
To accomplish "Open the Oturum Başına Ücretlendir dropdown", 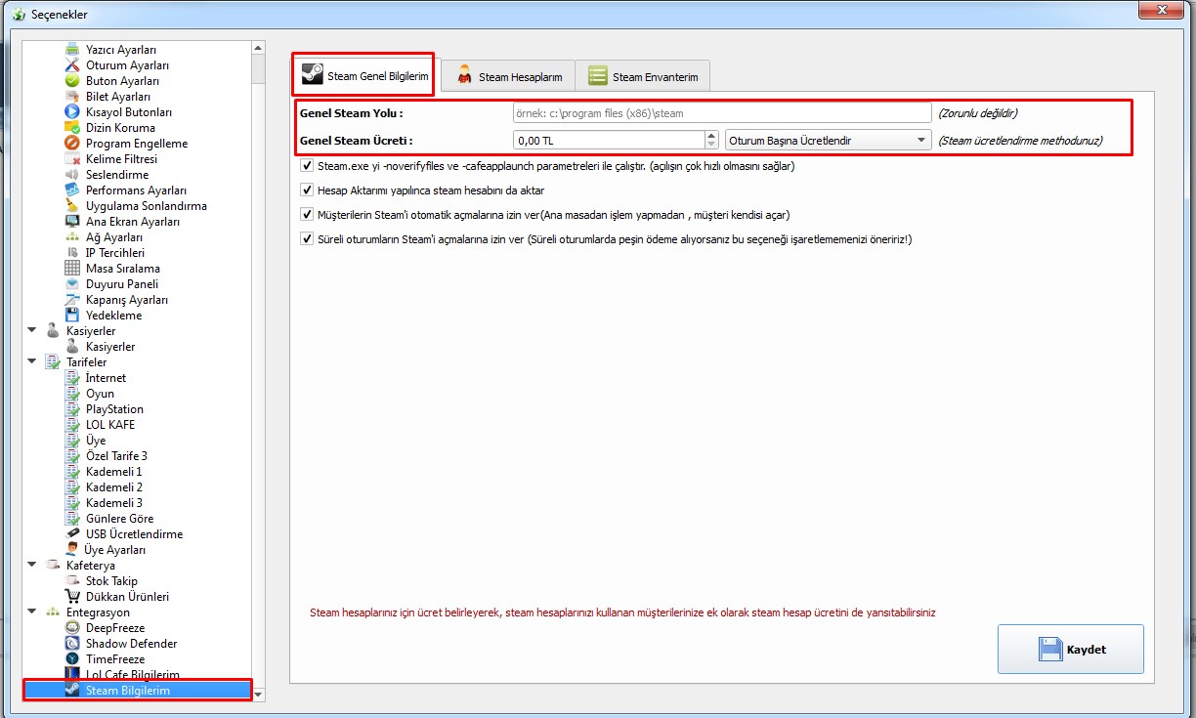I will coord(827,141).
